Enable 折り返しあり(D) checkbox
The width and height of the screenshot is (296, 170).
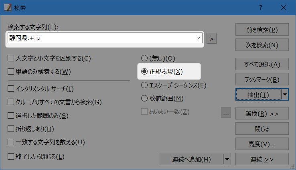(11, 129)
